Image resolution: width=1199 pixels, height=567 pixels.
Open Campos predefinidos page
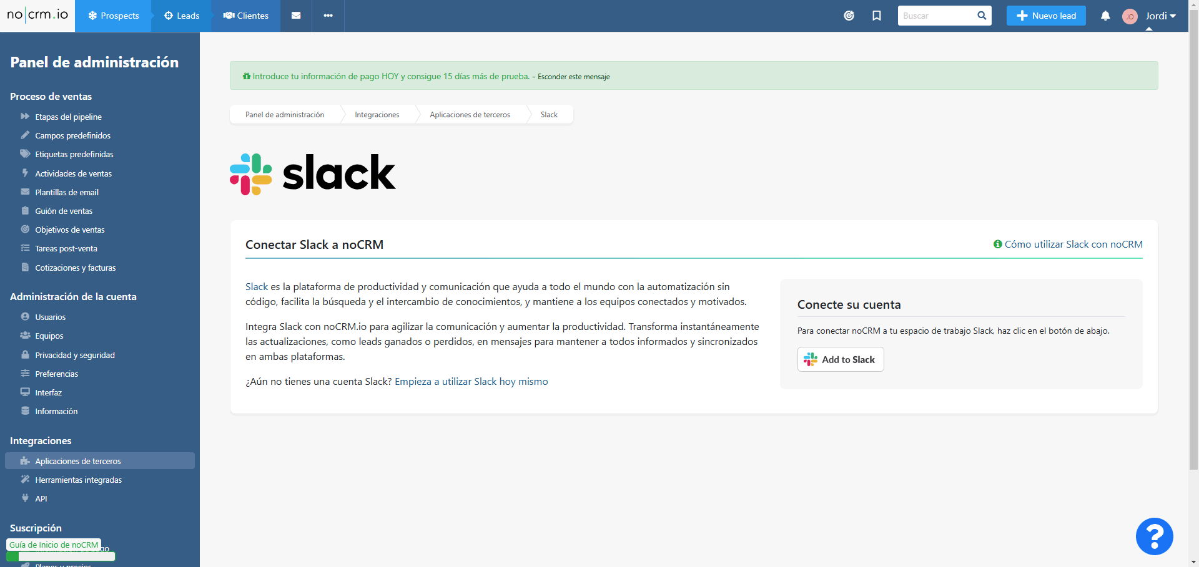tap(72, 135)
